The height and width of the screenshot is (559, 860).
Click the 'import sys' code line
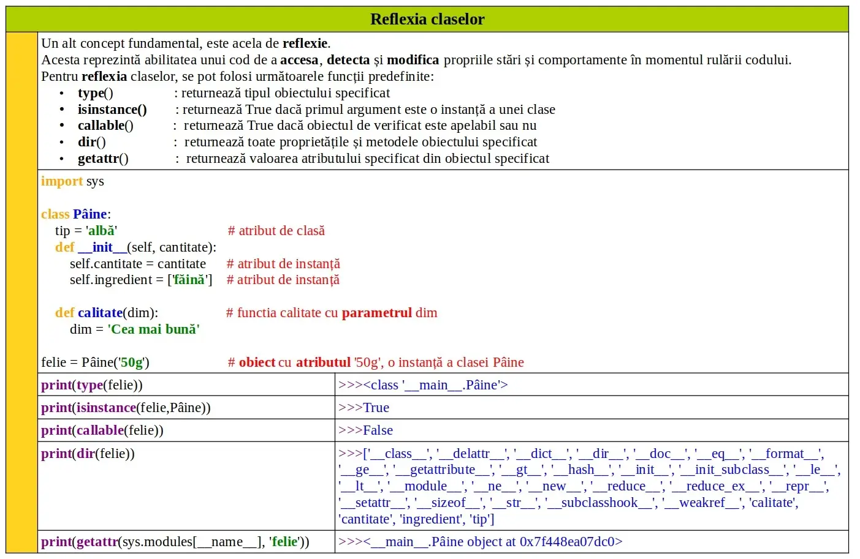point(72,181)
